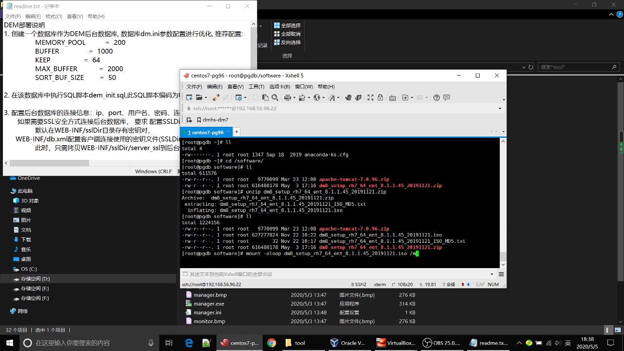Open session Properties gear icon in Xshell
This screenshot has width=624, height=351.
click(238, 97)
